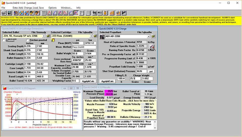The image size is (242, 137).
Task: Click the Cartridge Length inches field
Action: pyautogui.click(x=30, y=64)
